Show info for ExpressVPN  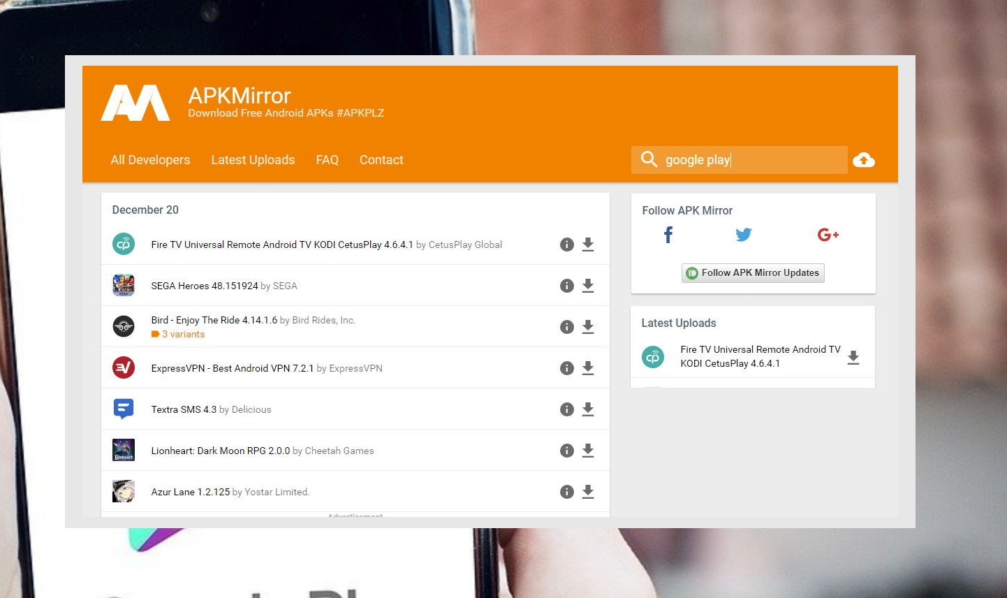pyautogui.click(x=567, y=368)
